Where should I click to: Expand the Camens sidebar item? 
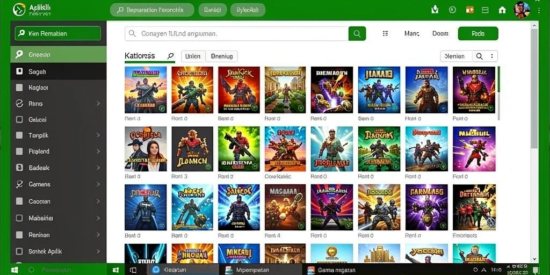98,184
